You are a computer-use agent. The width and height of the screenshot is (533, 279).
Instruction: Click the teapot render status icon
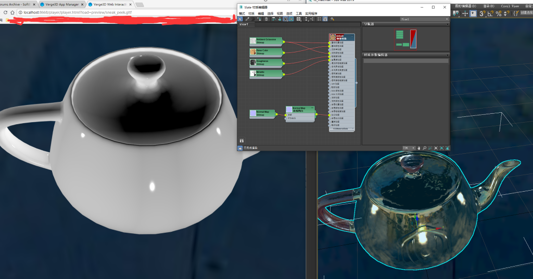(x=240, y=148)
